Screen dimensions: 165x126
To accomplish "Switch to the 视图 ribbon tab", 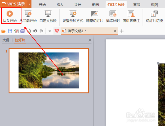I will click(154, 5).
